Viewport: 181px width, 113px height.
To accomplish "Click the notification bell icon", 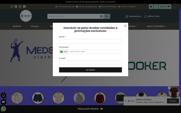I will (4, 95).
